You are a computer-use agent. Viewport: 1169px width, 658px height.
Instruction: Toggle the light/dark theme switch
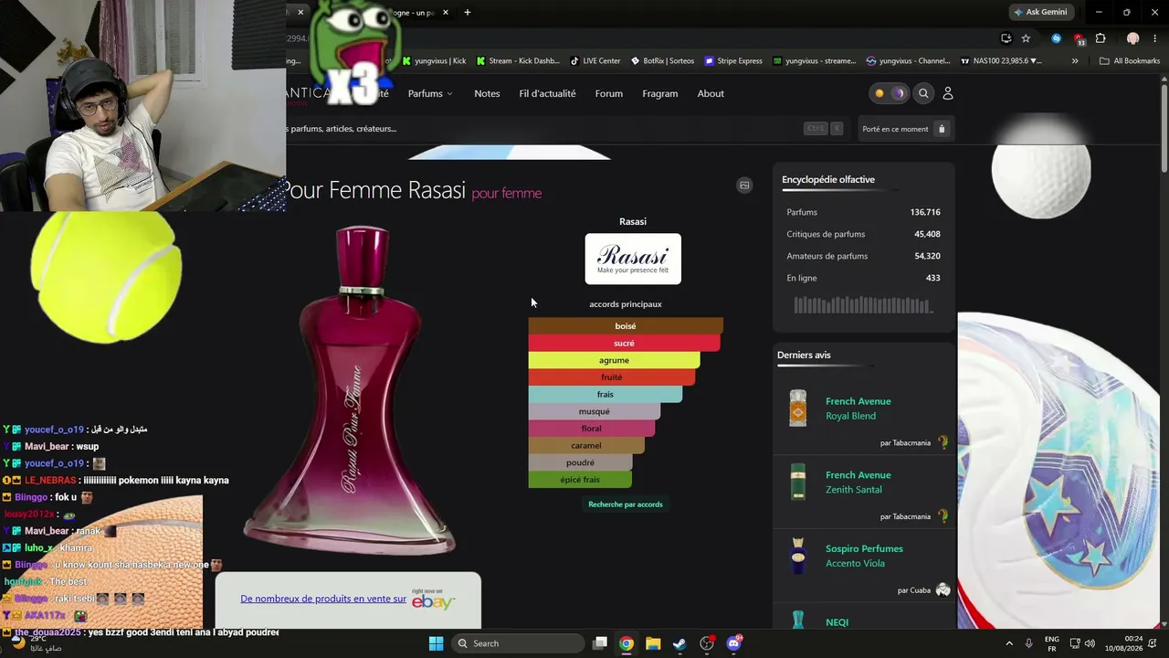click(x=889, y=93)
